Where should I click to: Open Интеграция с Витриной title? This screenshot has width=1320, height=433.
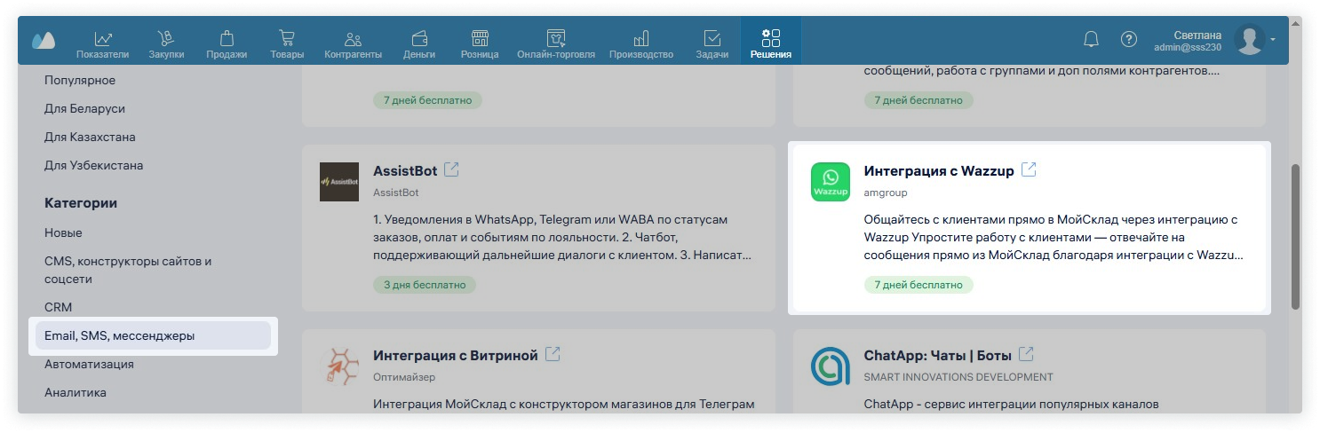pos(456,356)
